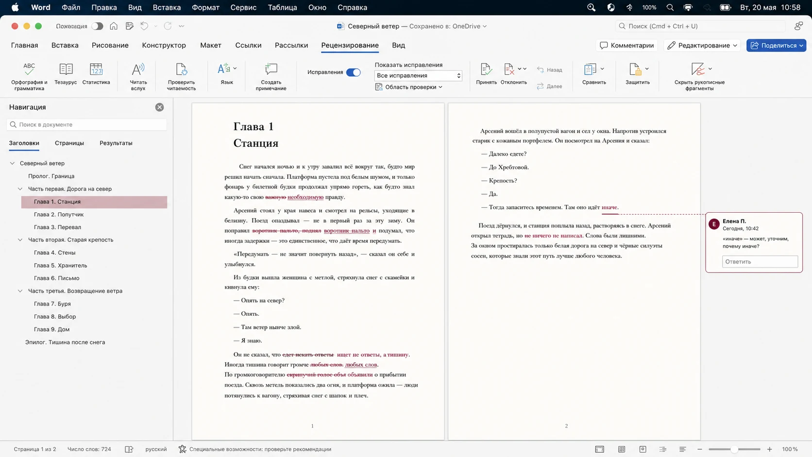The width and height of the screenshot is (812, 457).
Task: Navigate to Пролог. Граница heading
Action: (51, 176)
